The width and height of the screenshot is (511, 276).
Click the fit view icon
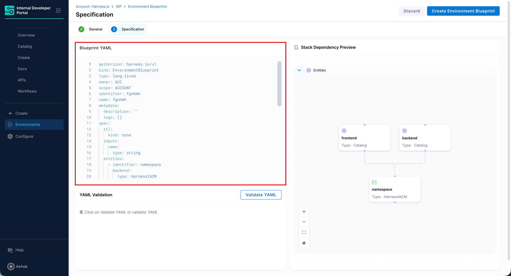(x=304, y=232)
